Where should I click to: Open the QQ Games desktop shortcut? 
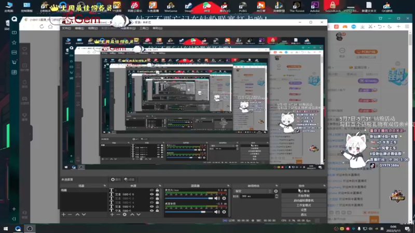coord(386,7)
